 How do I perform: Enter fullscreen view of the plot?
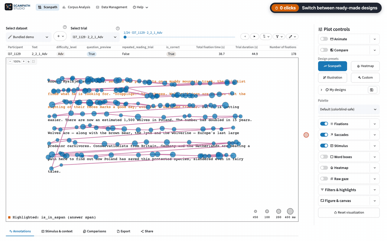(x=34, y=61)
